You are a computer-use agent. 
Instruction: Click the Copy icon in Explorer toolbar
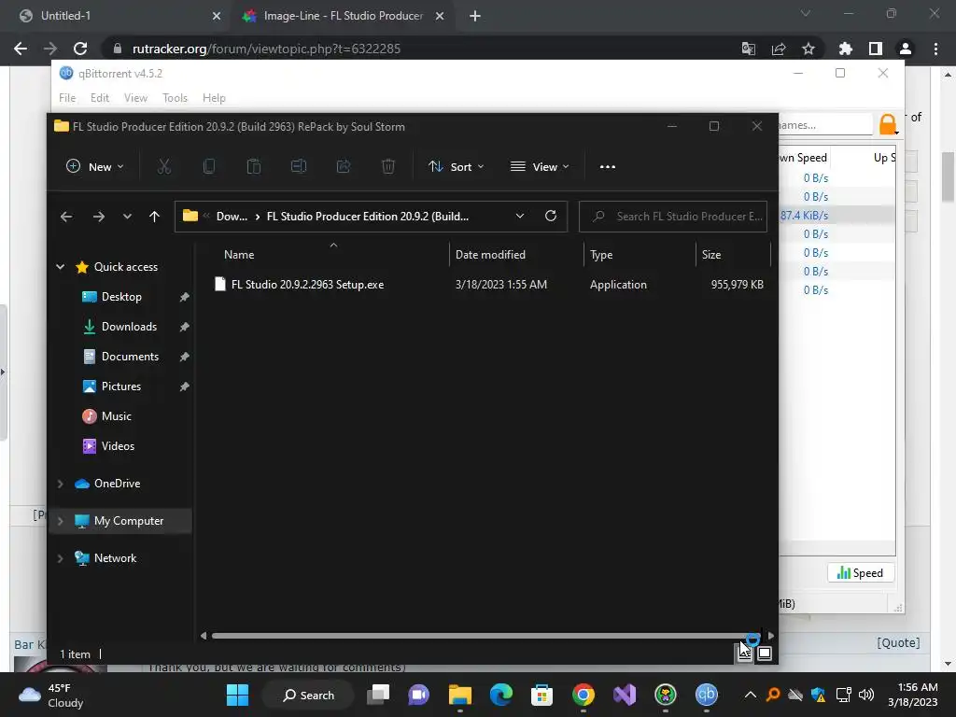(x=208, y=166)
